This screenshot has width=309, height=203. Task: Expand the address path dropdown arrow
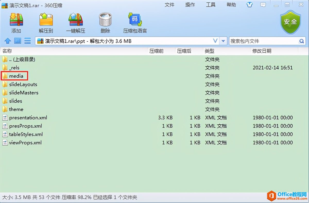tap(224, 41)
